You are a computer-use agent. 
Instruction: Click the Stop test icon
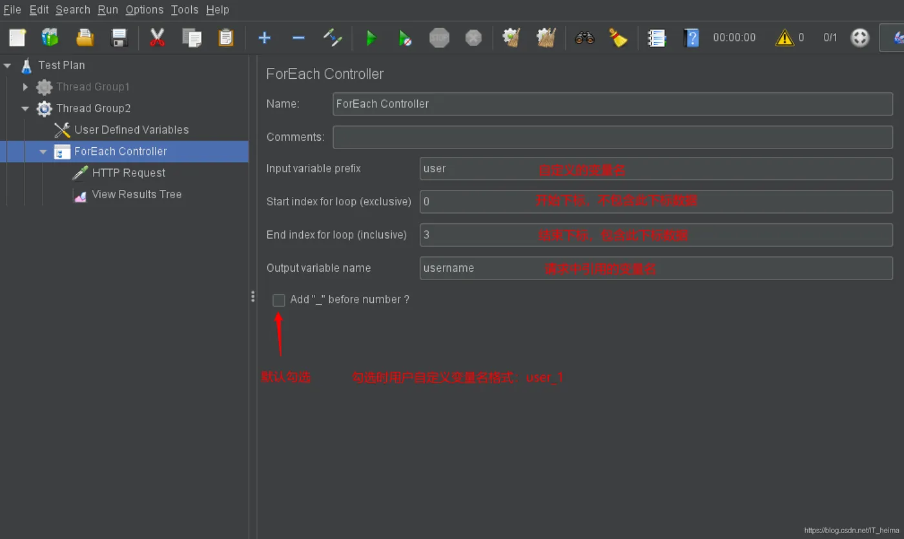[439, 38]
